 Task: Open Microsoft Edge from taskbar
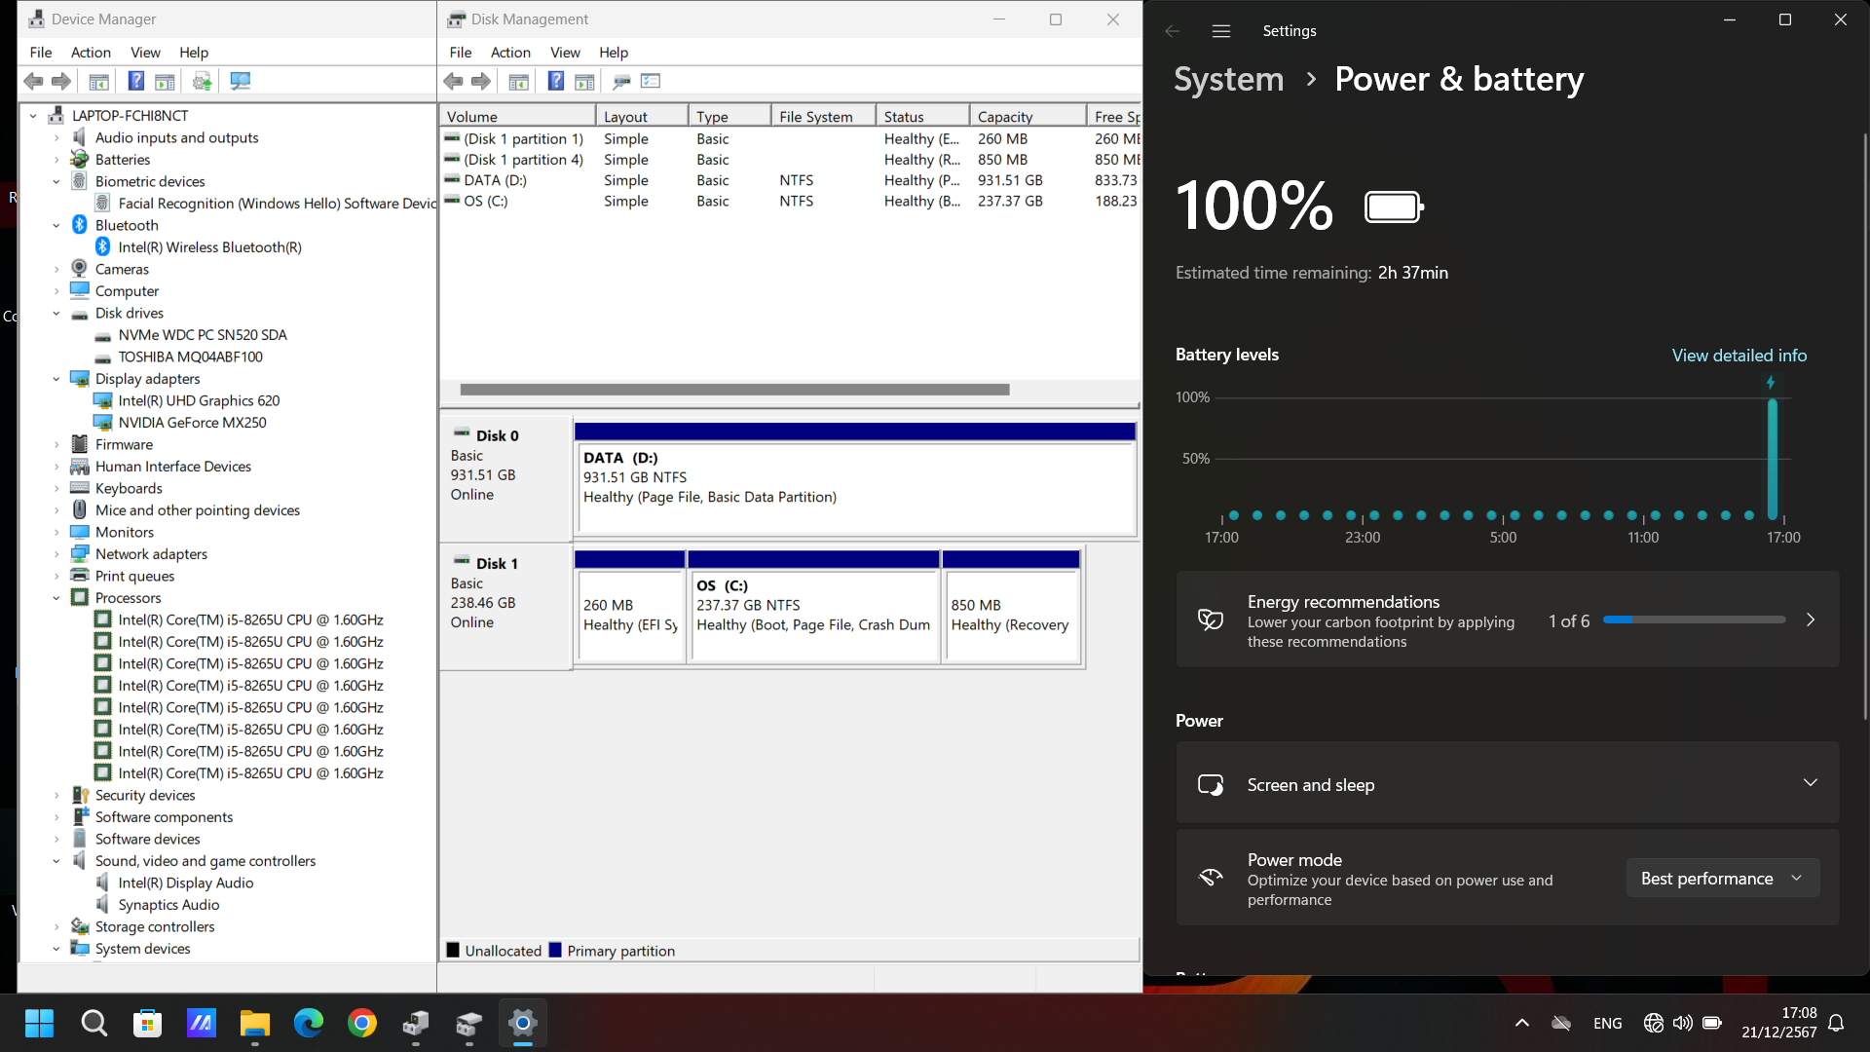309,1023
